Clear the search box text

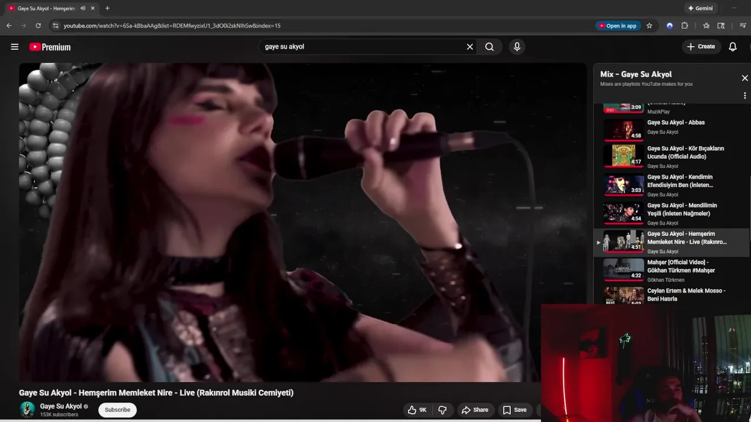[x=470, y=47]
